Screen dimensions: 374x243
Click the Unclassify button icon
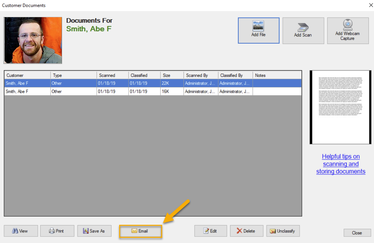(273, 231)
